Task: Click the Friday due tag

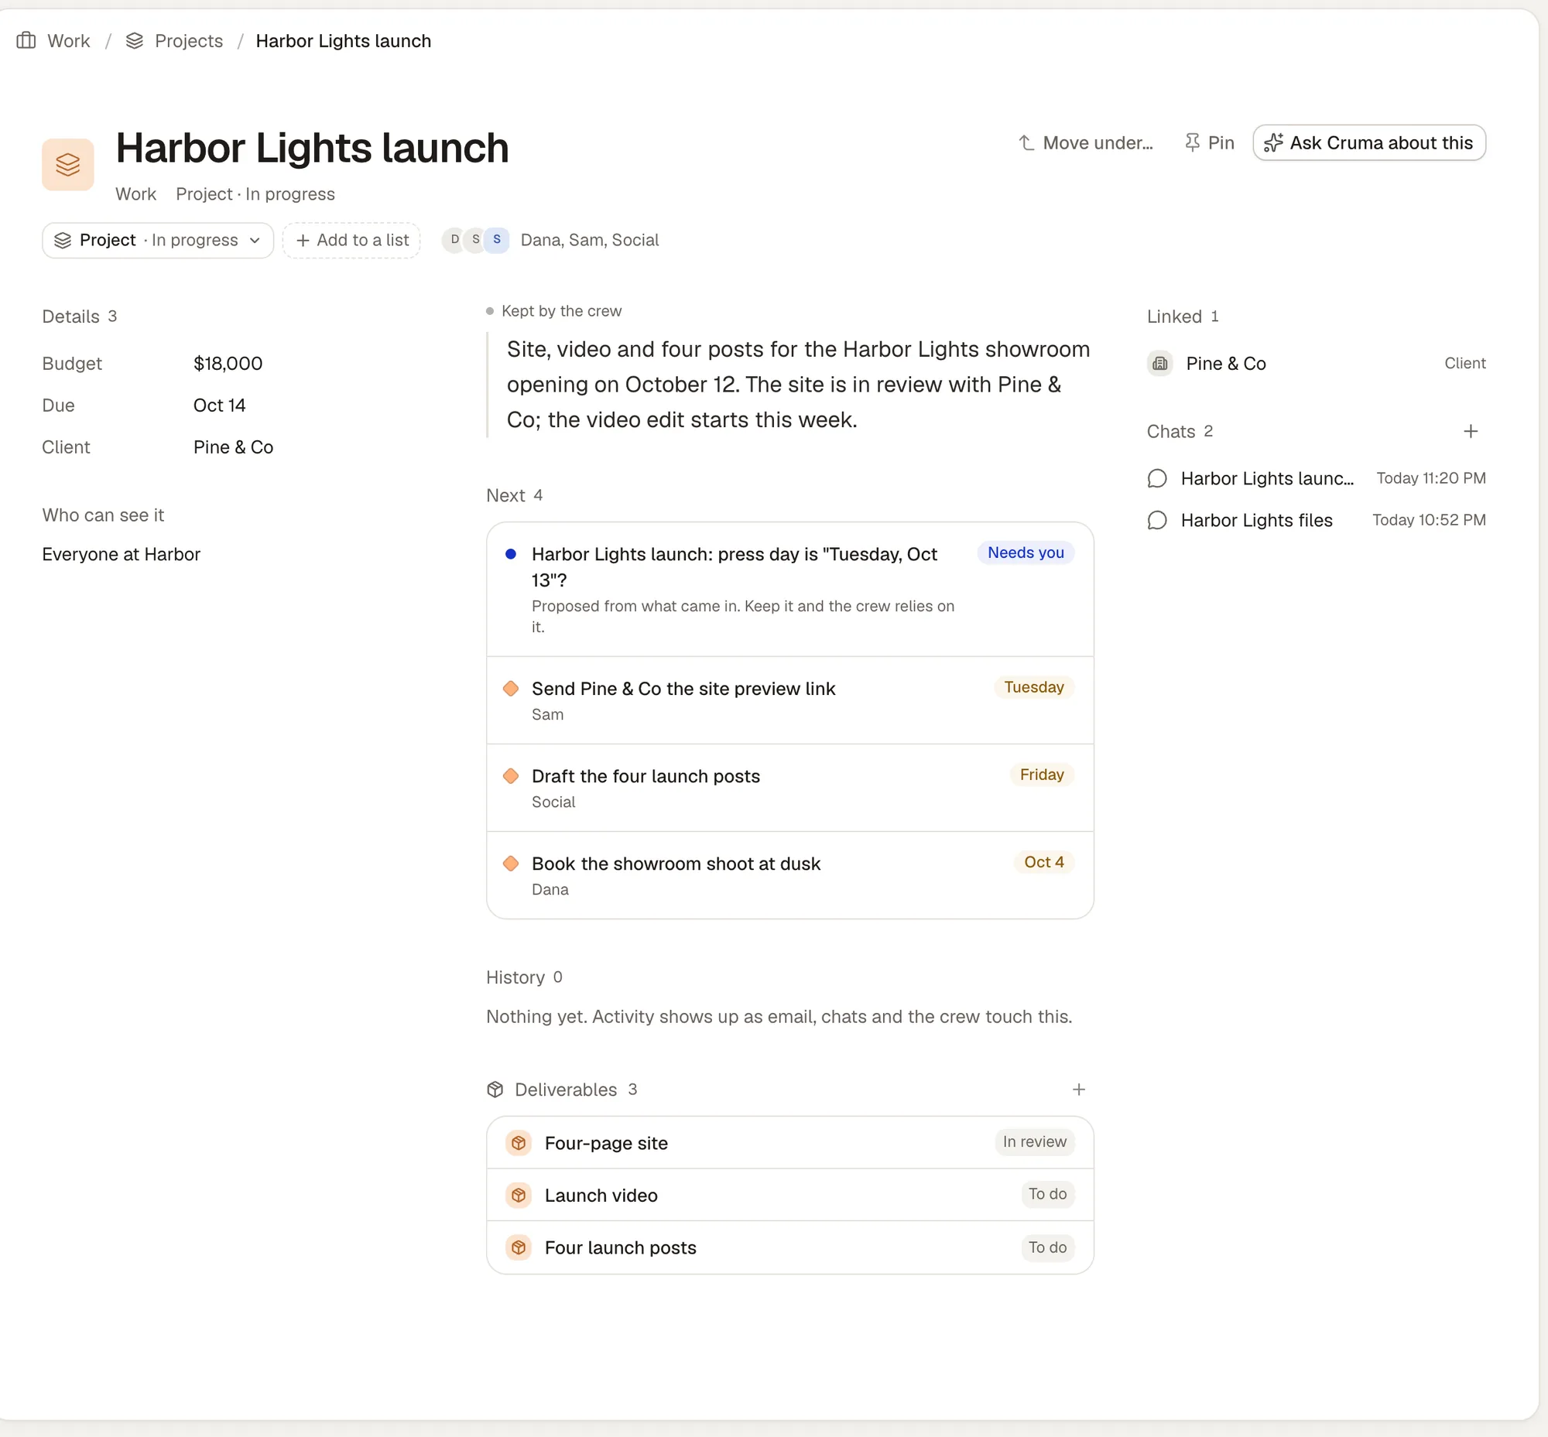Action: [1042, 775]
